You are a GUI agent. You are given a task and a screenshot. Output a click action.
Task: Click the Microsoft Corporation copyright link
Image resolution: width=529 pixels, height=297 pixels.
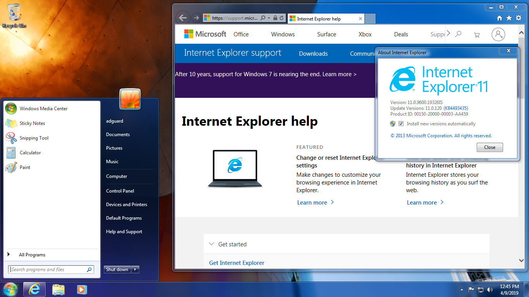coord(441,136)
